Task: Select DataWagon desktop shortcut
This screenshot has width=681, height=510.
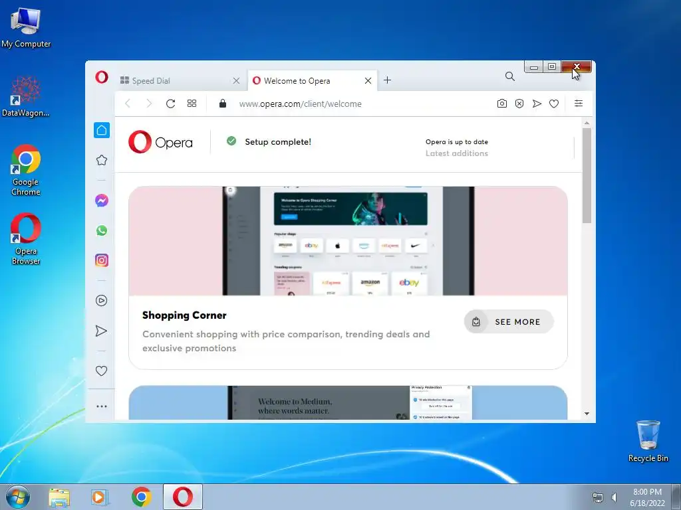Action: [26, 97]
